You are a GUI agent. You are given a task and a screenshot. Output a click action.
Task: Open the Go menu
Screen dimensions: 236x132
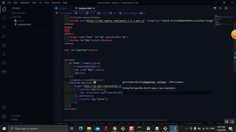coord(41,3)
